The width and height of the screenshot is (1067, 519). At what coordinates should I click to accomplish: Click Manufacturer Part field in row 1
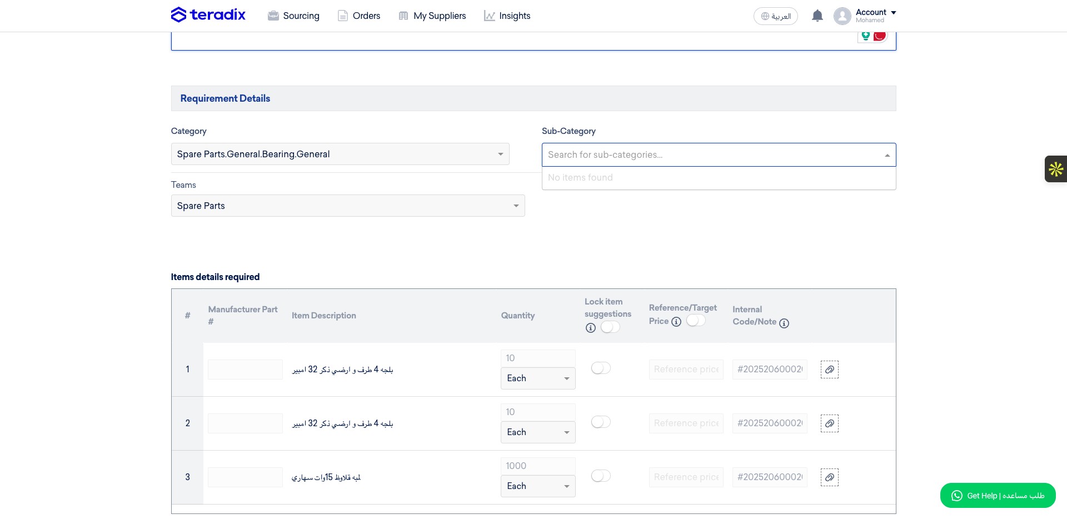245,370
